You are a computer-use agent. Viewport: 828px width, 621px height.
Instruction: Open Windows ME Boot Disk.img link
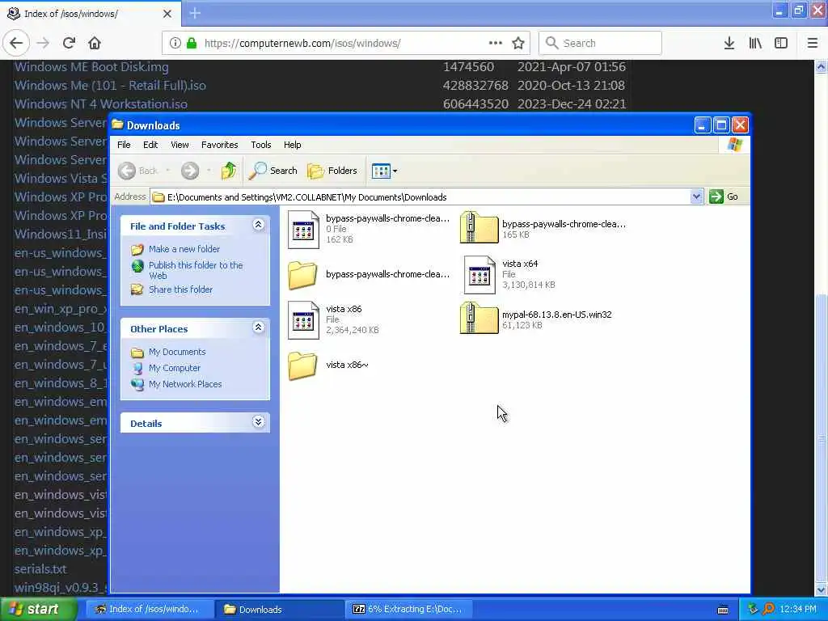click(91, 67)
